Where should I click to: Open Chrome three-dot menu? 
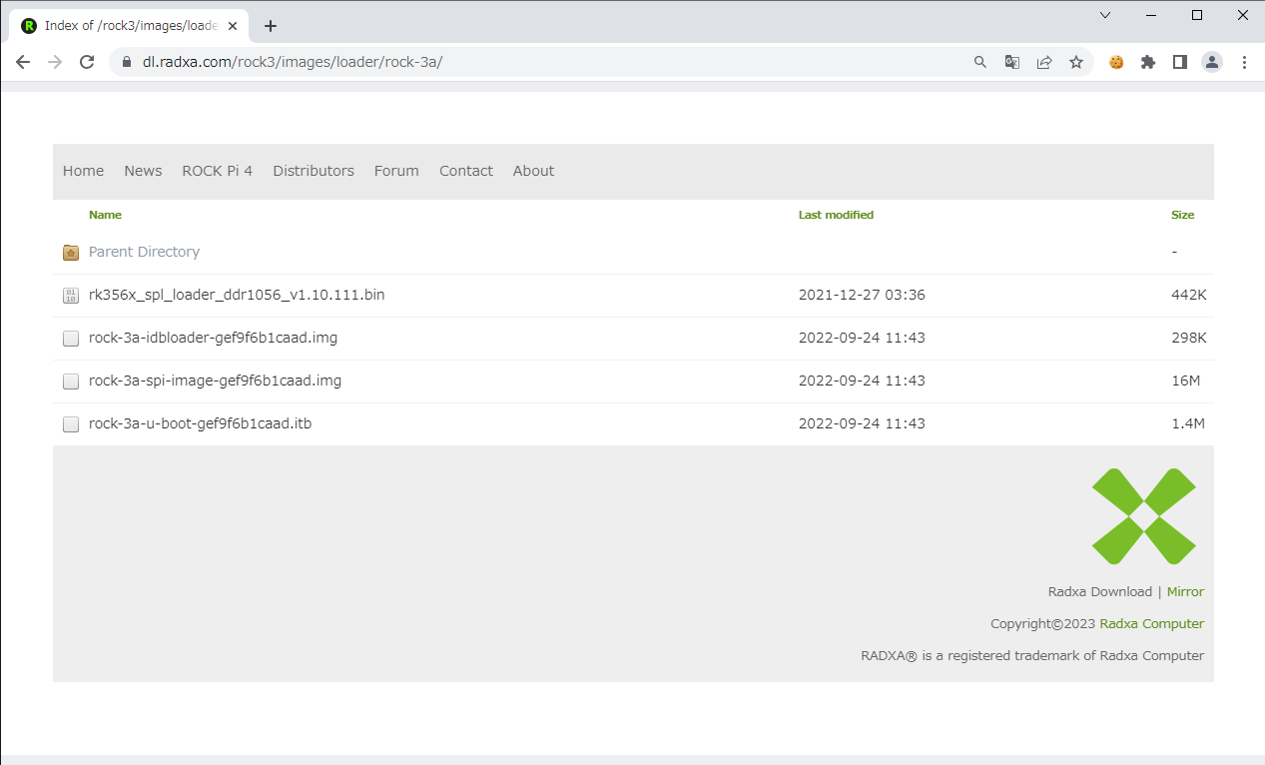point(1243,62)
